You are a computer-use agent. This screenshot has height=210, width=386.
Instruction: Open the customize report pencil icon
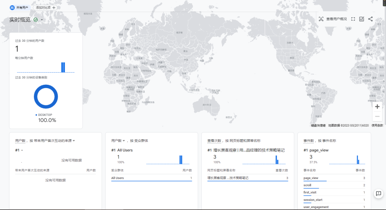[362, 19]
